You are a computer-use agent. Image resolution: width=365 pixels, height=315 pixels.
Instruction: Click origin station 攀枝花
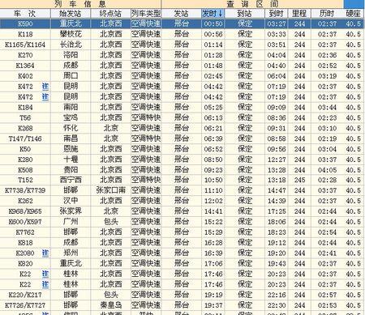tap(71, 34)
